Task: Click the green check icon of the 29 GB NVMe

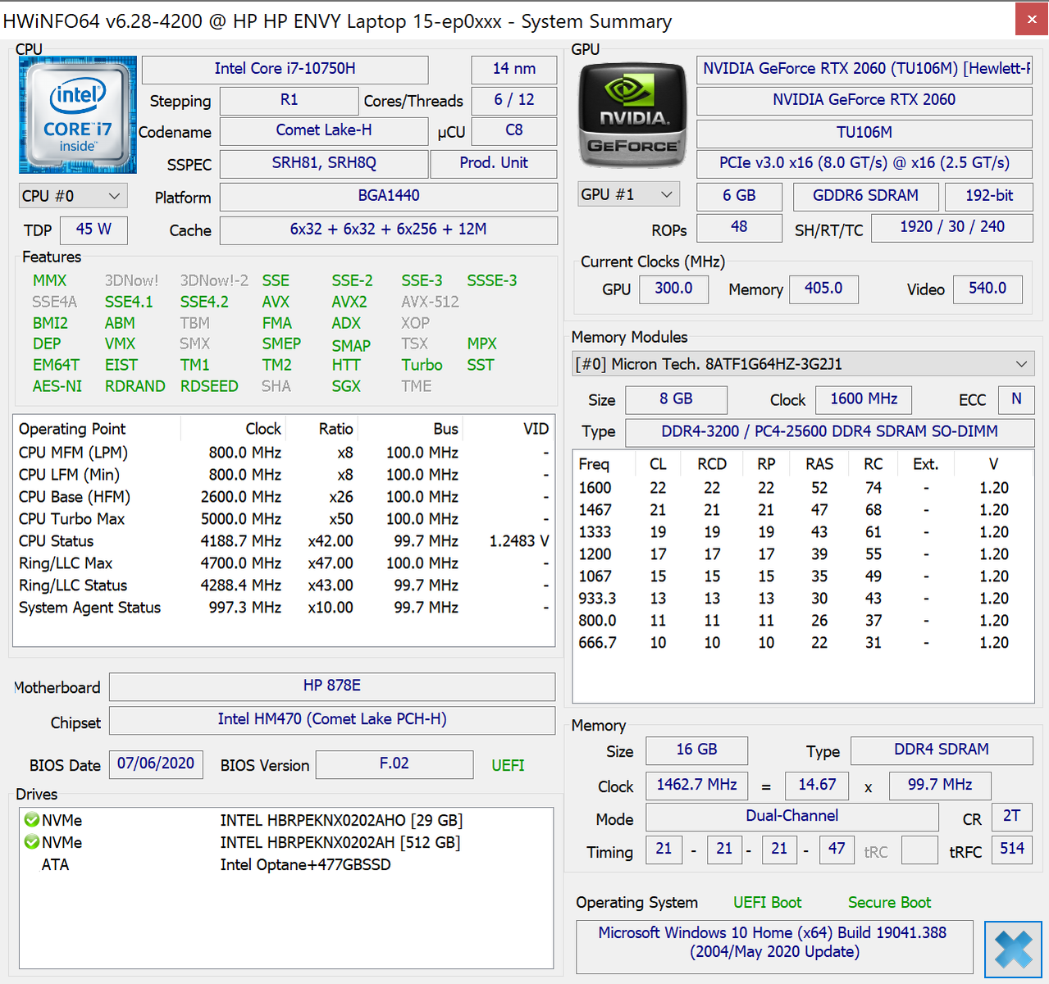Action: (x=32, y=820)
